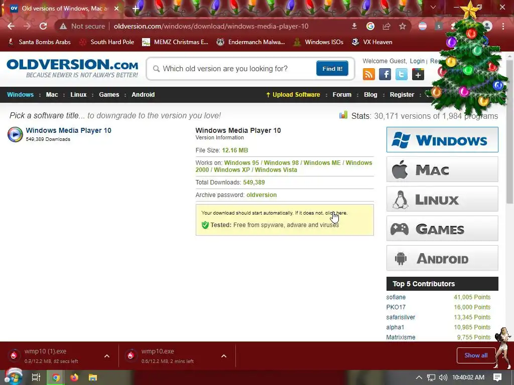The height and width of the screenshot is (385, 514).
Task: Click the stats bar chart icon
Action: (343, 115)
